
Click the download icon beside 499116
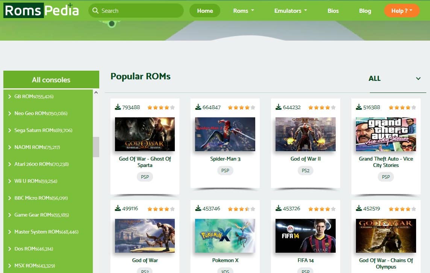pos(118,209)
